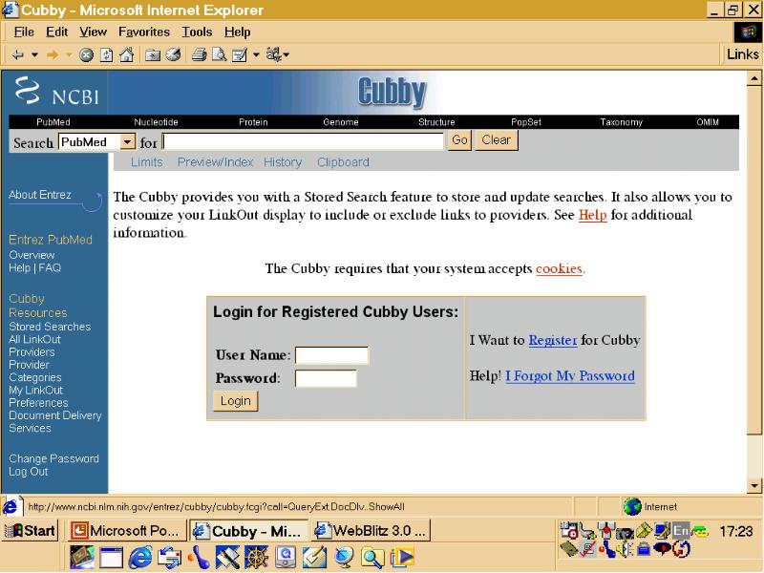The image size is (764, 573).
Task: Click the Start button
Action: click(x=30, y=530)
